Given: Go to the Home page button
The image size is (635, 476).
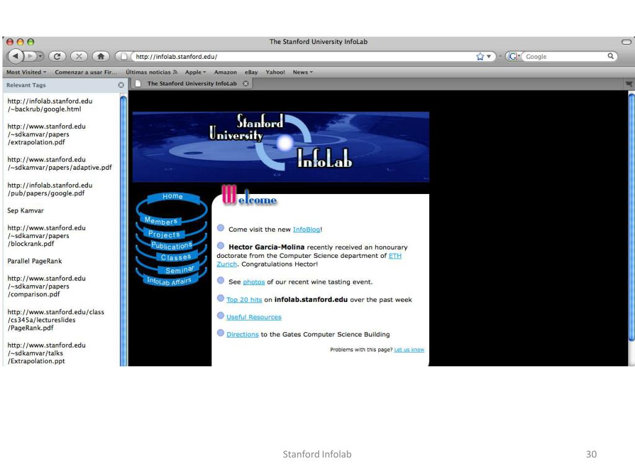Looking at the screenshot, I should coord(101,56).
